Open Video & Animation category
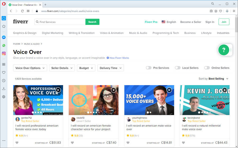238x148 pixels. click(x=112, y=33)
